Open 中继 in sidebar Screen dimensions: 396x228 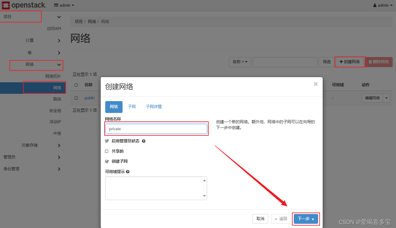coord(57,133)
